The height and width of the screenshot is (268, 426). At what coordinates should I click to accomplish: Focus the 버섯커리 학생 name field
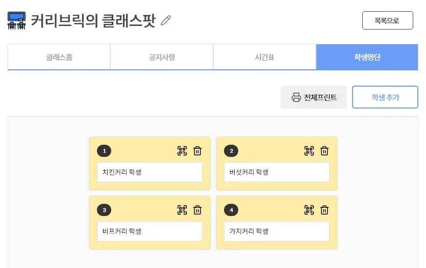[277, 172]
